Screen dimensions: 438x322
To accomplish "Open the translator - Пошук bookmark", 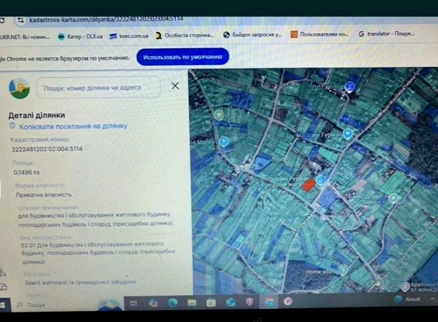I will point(386,34).
